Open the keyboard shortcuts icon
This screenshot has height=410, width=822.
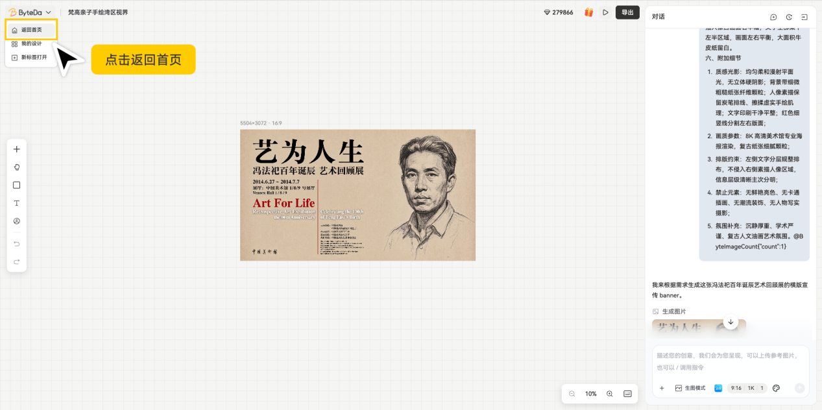[x=627, y=394]
